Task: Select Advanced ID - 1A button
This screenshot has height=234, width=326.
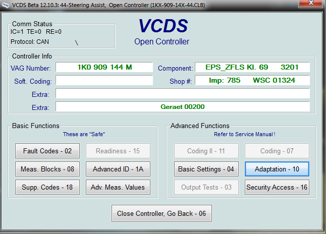Action: coord(118,169)
